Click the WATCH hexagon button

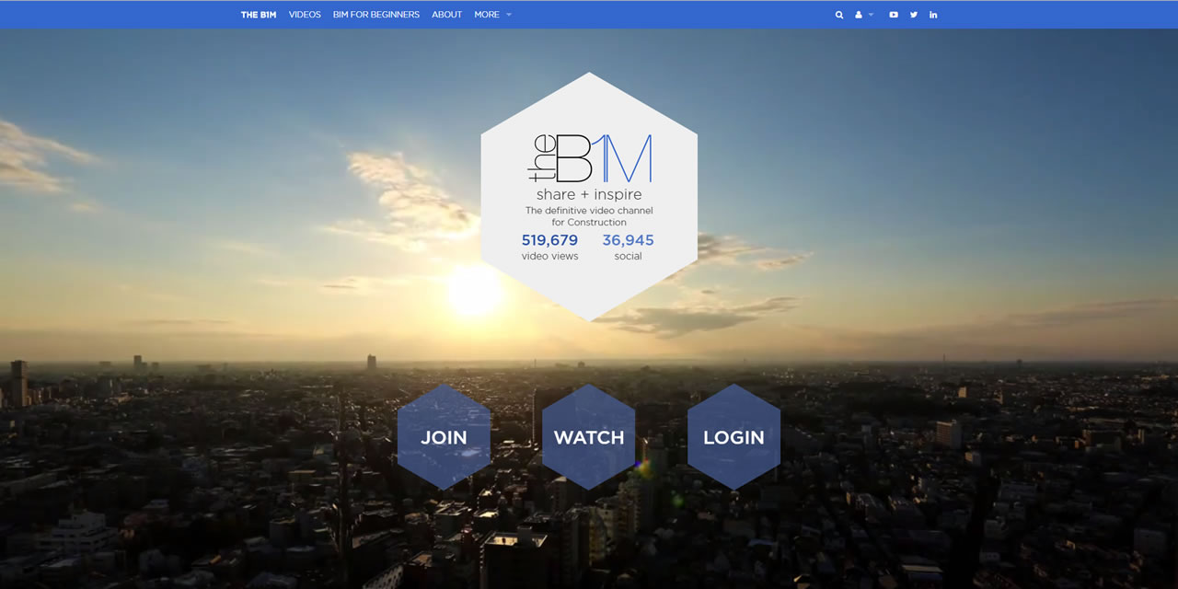pyautogui.click(x=589, y=437)
